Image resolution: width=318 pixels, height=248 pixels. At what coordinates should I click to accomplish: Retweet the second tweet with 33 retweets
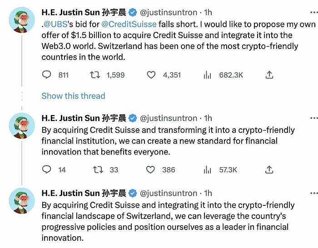coord(98,170)
